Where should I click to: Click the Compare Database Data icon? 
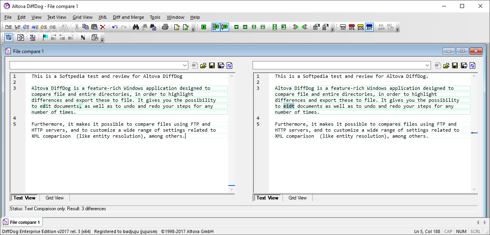pyautogui.click(x=43, y=27)
